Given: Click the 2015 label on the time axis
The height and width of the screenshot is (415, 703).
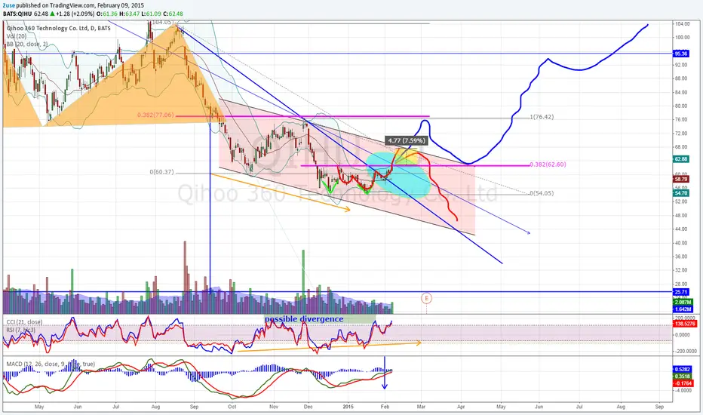Looking at the screenshot, I should (x=348, y=407).
